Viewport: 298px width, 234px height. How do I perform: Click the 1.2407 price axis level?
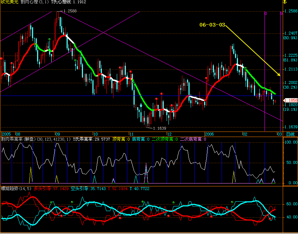coord(291,33)
